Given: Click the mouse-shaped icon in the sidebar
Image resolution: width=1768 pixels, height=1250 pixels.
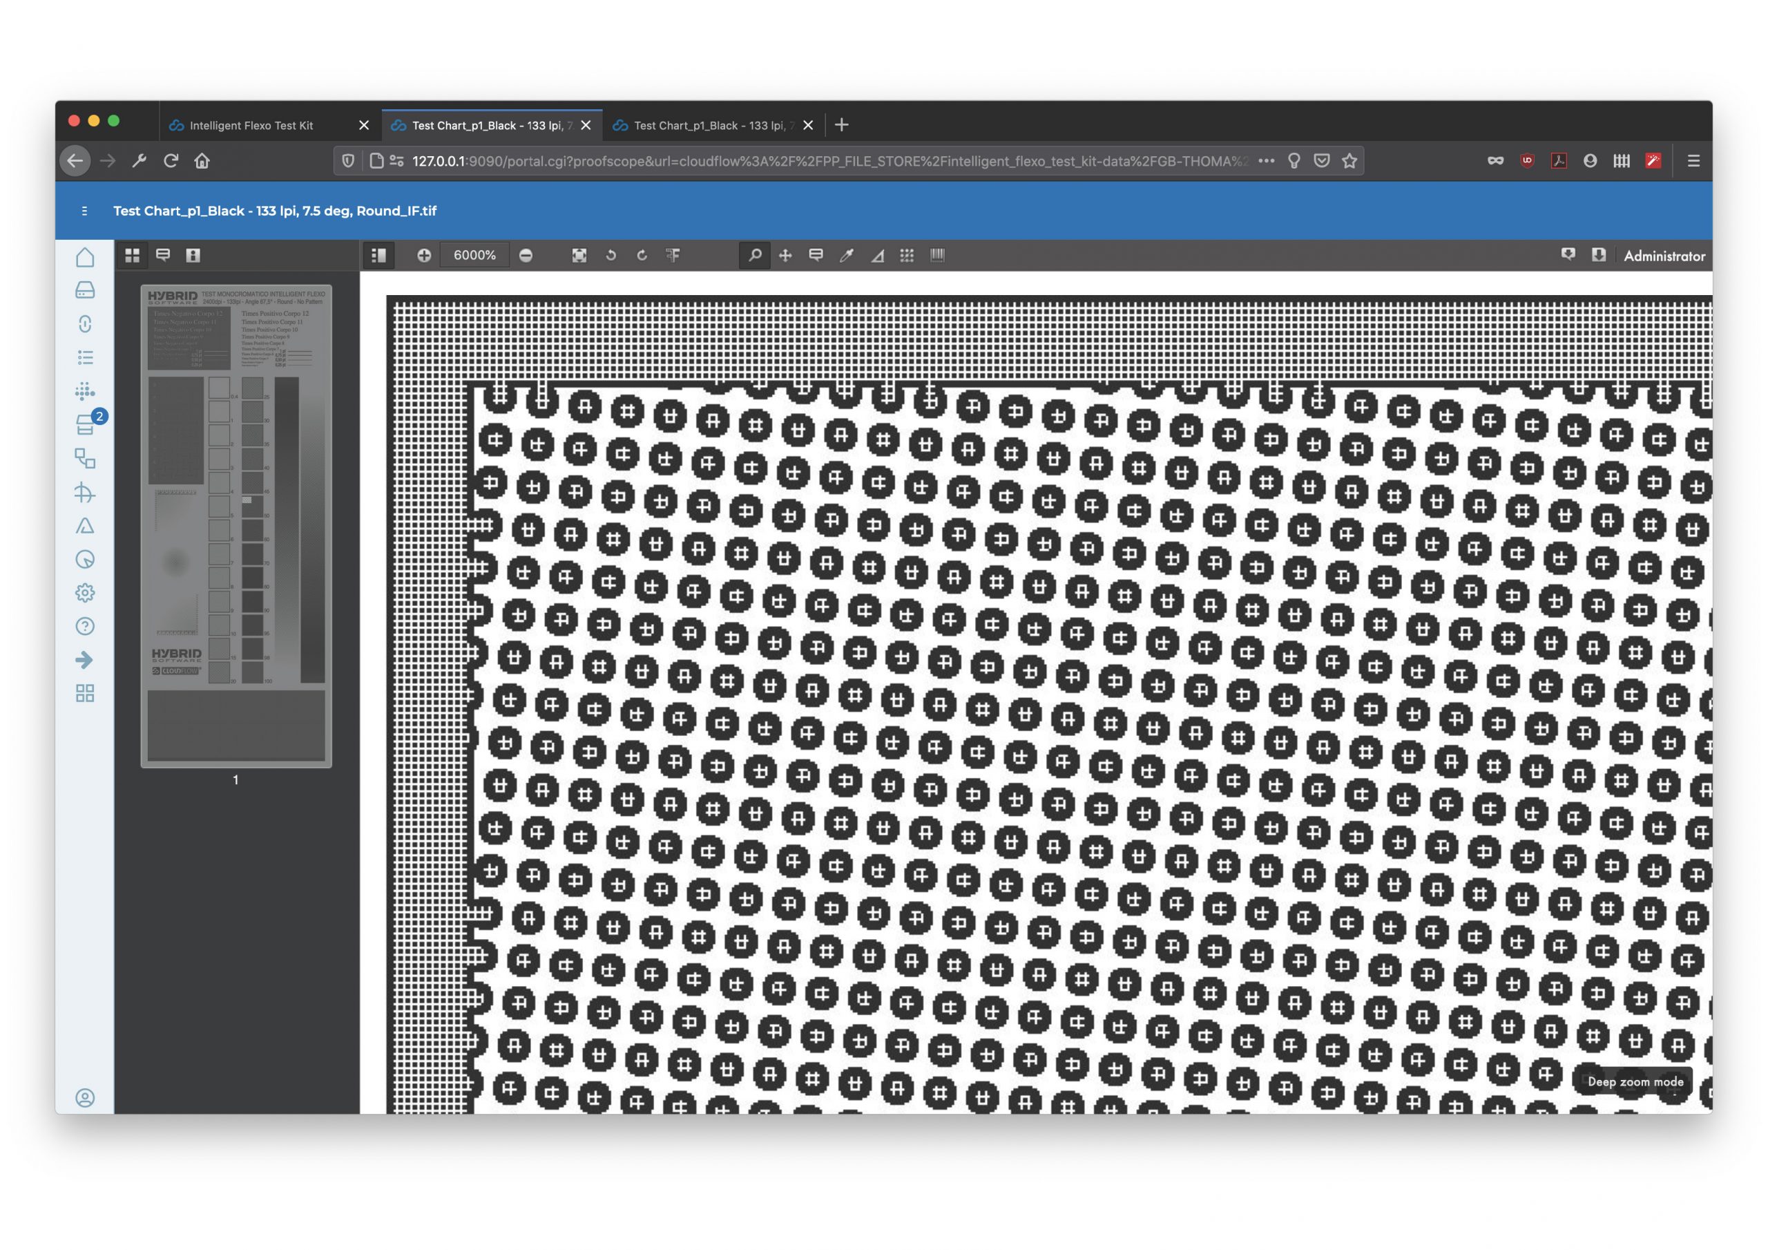Looking at the screenshot, I should 85,323.
